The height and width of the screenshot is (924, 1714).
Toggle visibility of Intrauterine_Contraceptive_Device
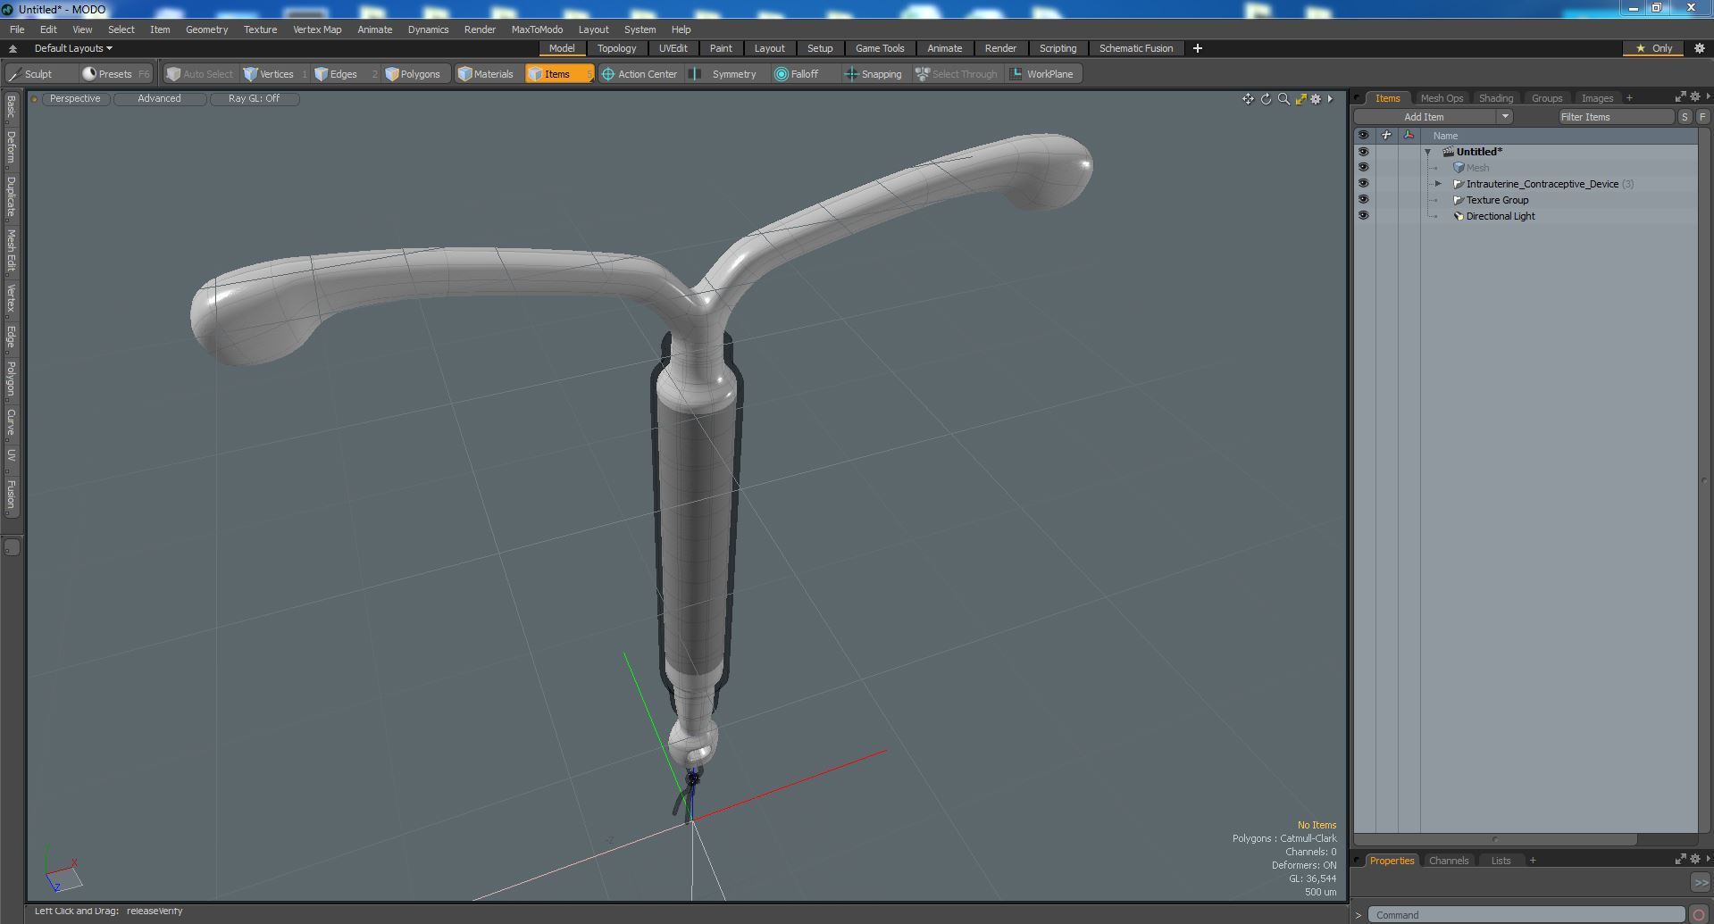click(1363, 184)
